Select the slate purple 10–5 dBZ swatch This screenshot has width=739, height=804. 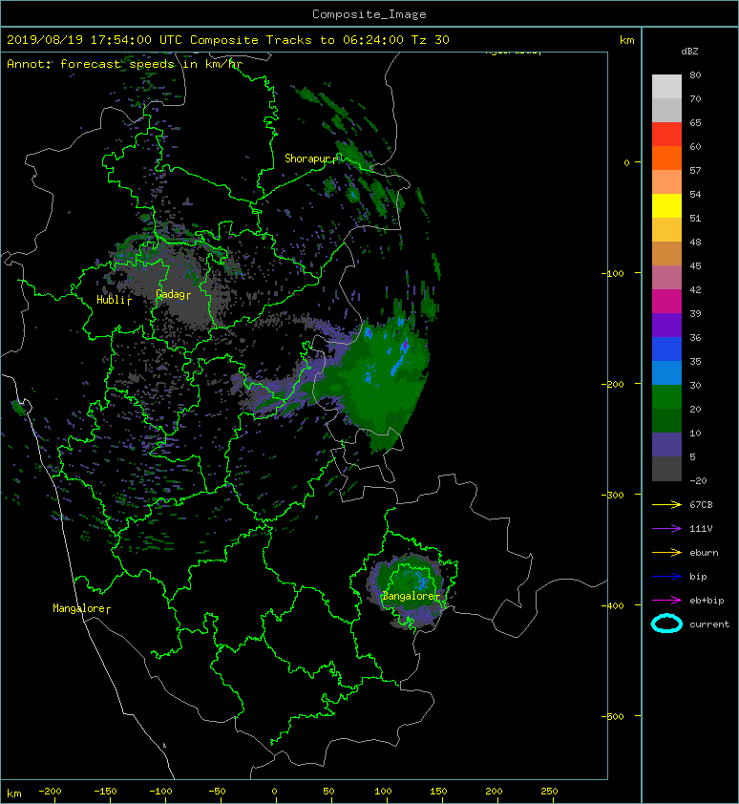click(x=666, y=445)
